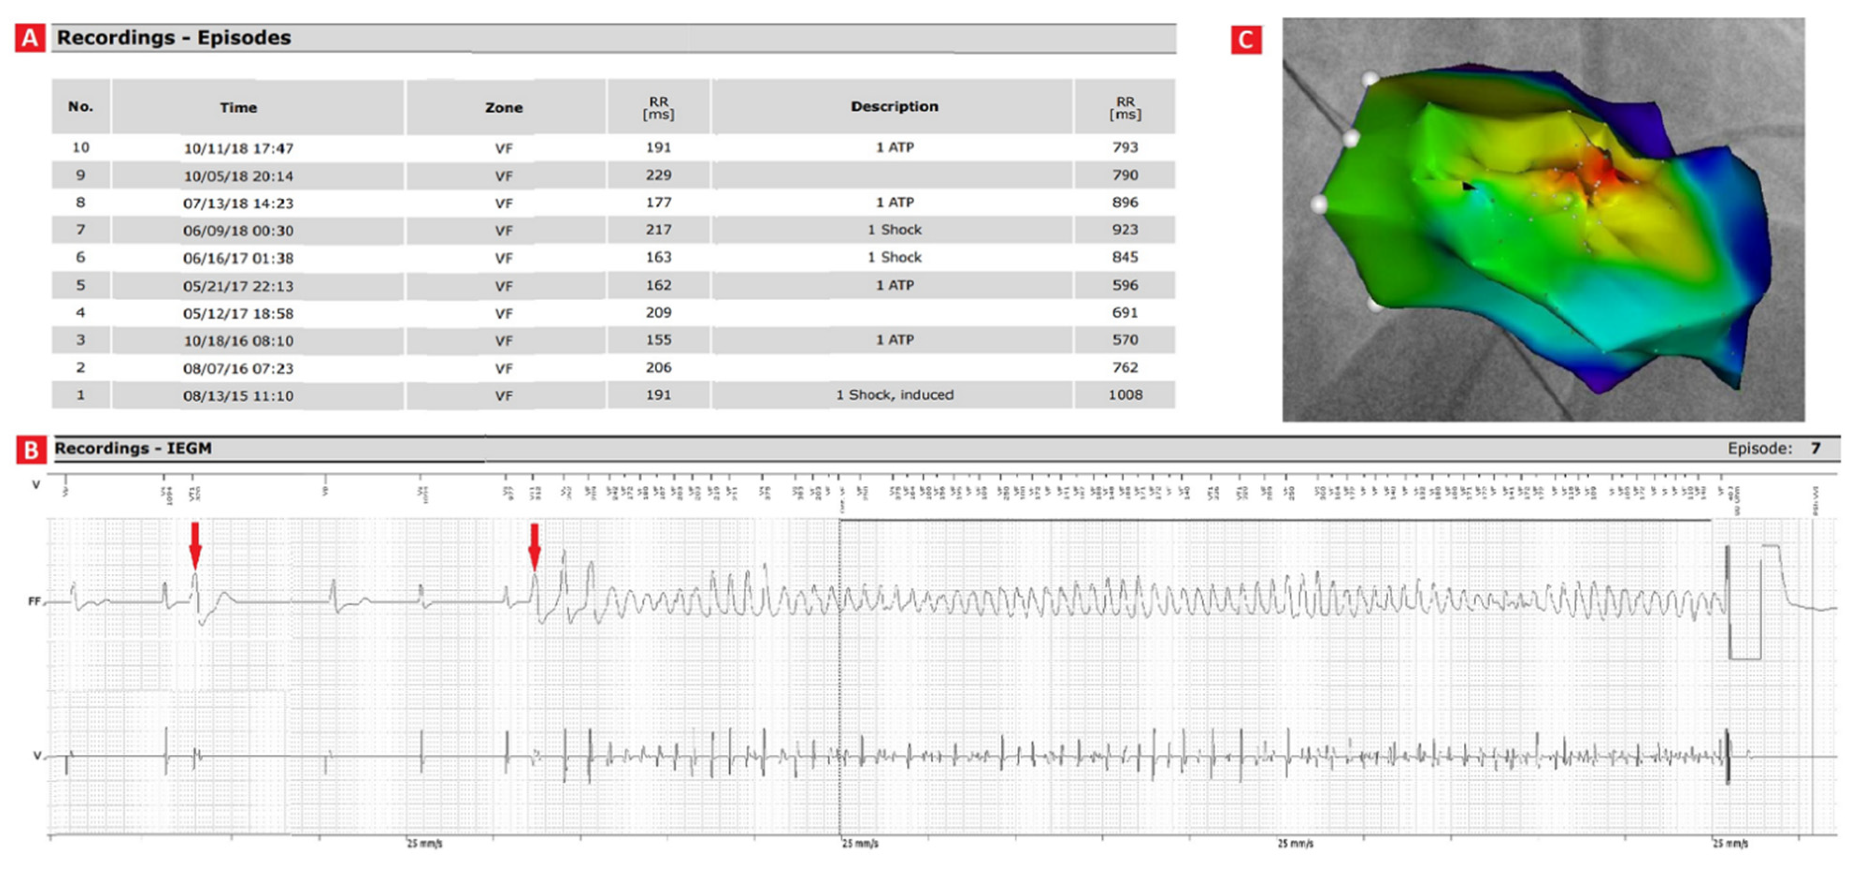Click RR value 691 in episode 4
This screenshot has width=1859, height=872.
tap(1125, 312)
